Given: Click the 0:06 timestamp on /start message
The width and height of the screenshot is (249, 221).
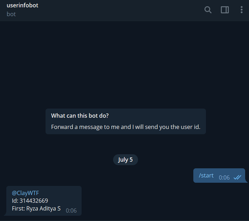Looking at the screenshot, I should click(x=224, y=178).
